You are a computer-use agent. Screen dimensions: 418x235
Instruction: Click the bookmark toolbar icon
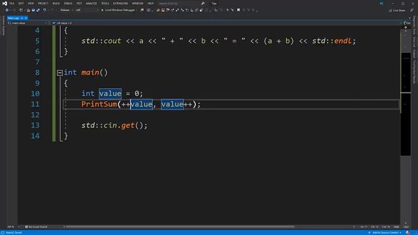point(238,10)
